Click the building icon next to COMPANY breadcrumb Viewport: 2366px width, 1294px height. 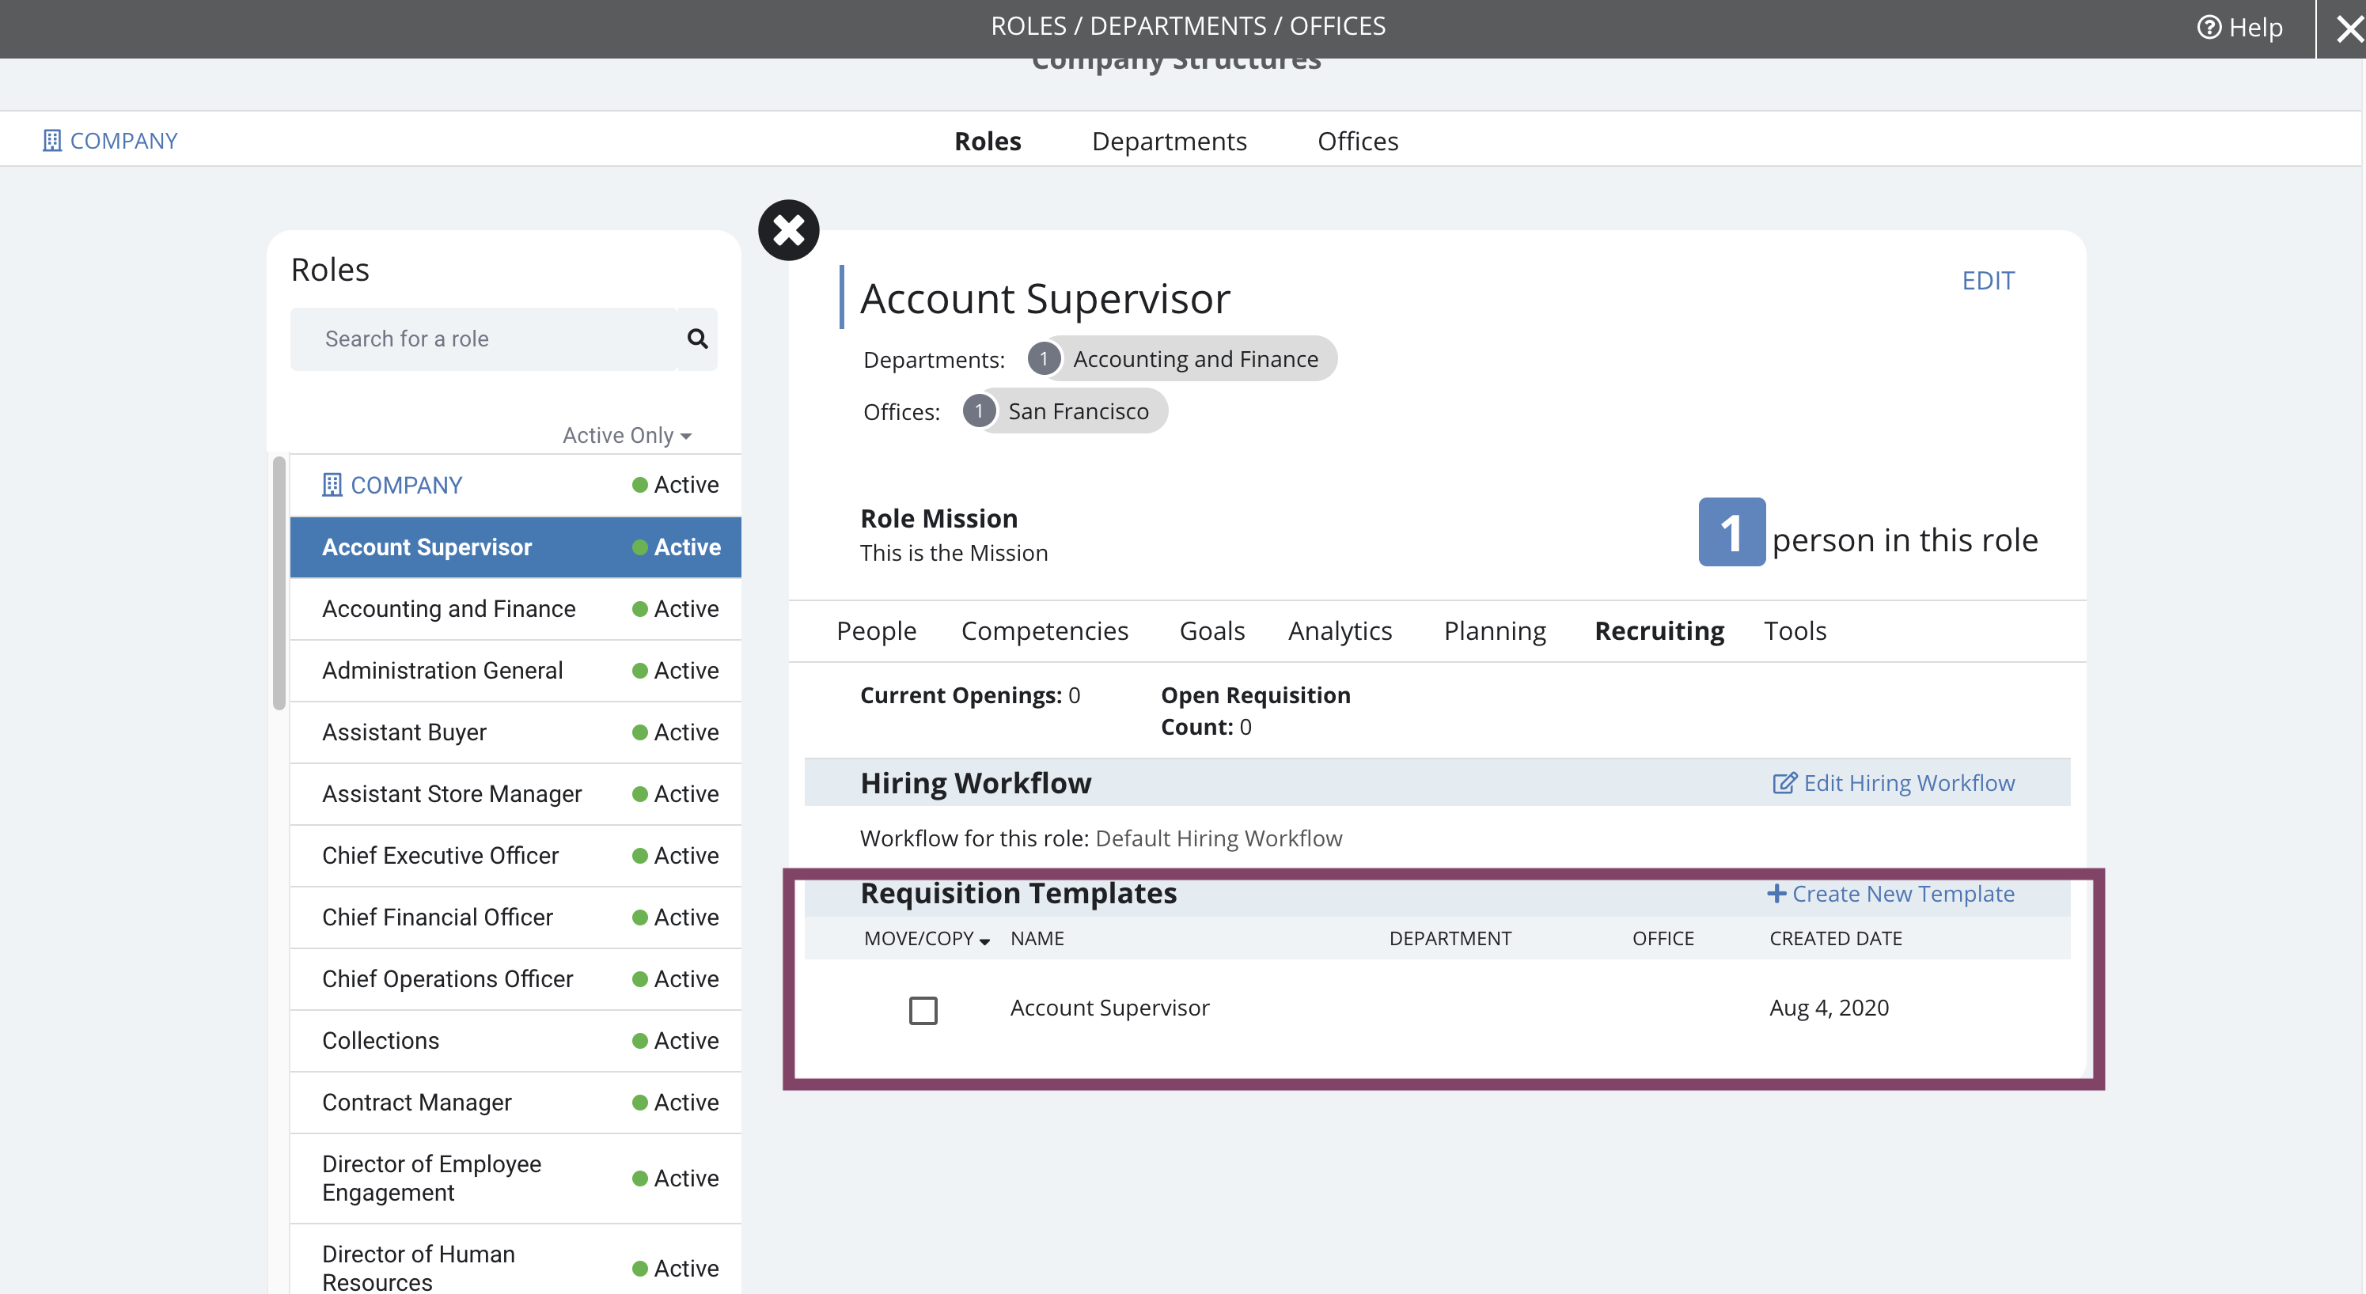[52, 141]
